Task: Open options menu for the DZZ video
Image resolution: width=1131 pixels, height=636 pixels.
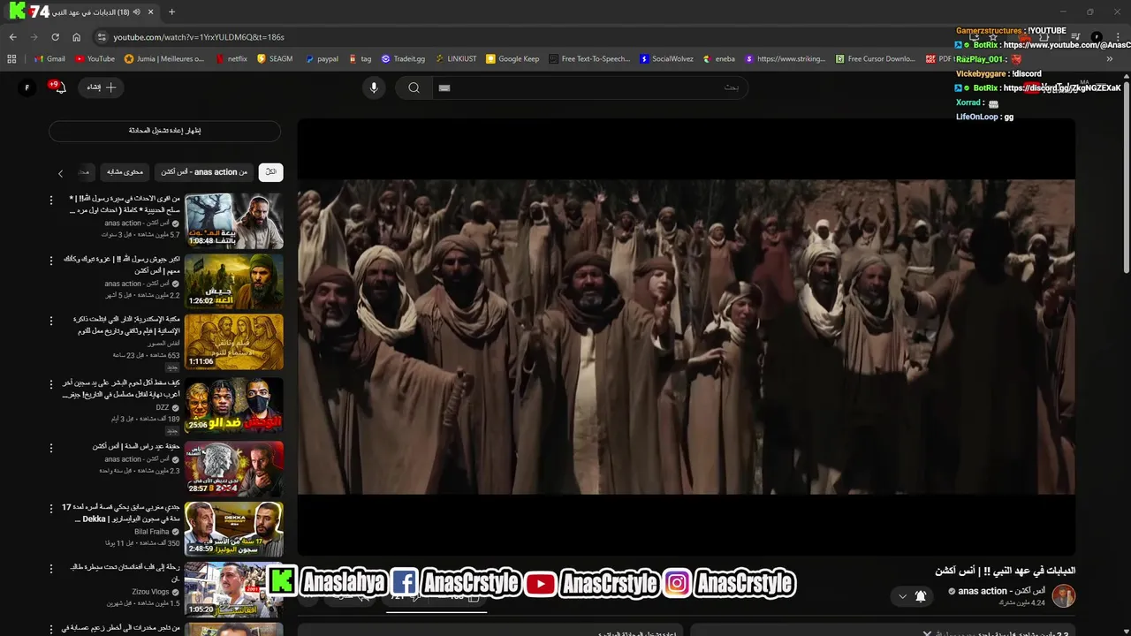Action: pos(50,385)
